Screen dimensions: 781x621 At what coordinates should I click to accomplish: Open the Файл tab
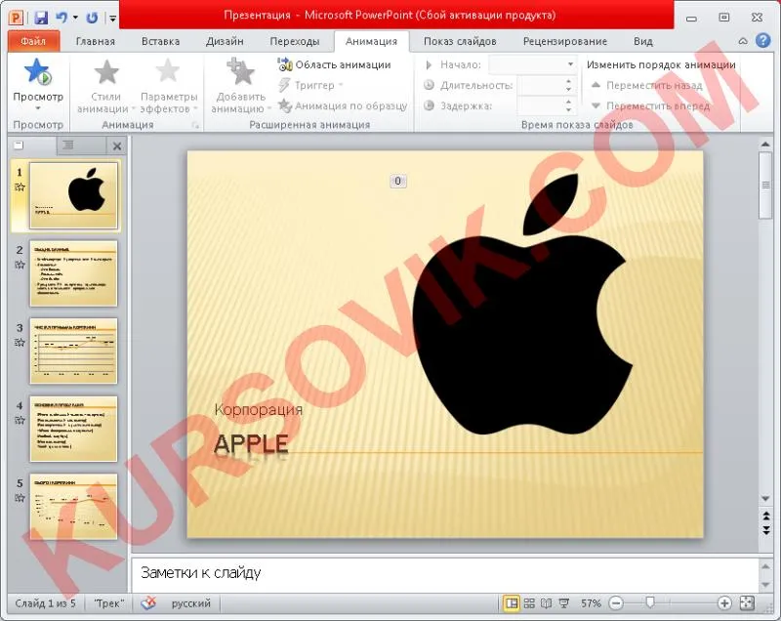pos(33,41)
